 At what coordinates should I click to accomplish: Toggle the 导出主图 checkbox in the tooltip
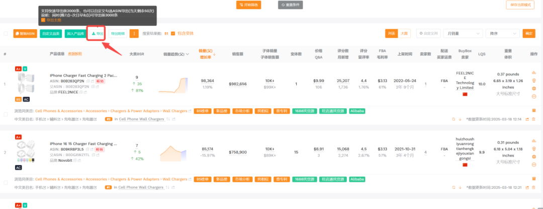coord(43,21)
